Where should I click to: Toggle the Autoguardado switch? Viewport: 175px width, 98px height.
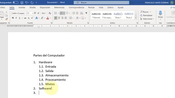[x=15, y=2]
